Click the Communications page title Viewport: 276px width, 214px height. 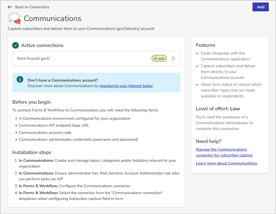(53, 19)
